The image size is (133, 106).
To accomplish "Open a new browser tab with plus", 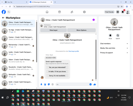I will tap(55, 2).
